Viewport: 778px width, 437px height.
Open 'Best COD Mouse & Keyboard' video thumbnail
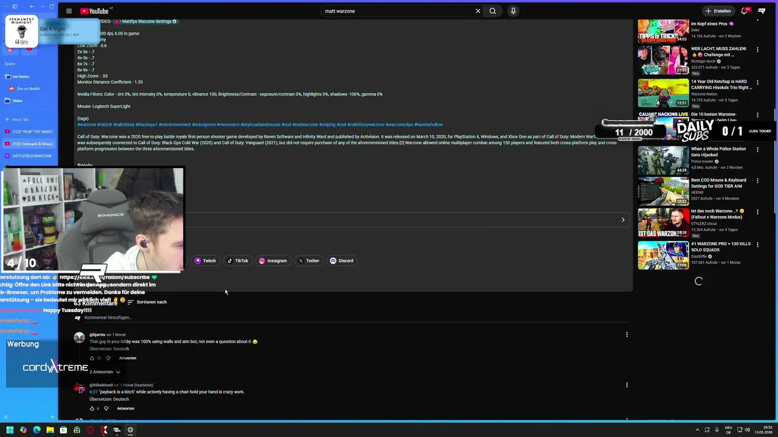pos(663,191)
